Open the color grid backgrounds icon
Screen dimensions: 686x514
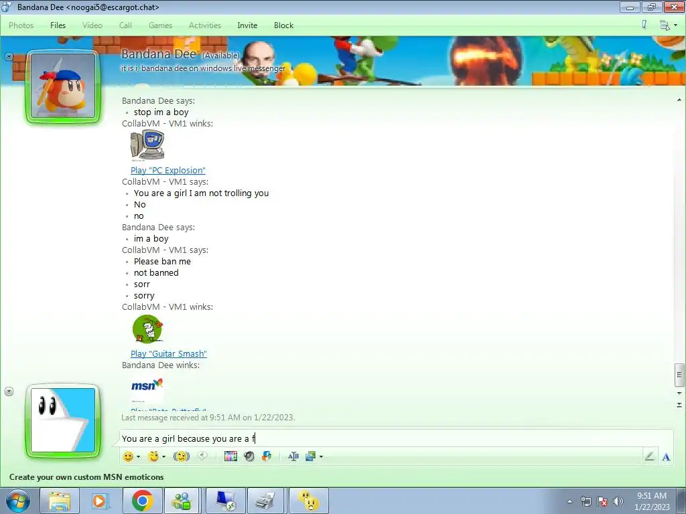[230, 456]
